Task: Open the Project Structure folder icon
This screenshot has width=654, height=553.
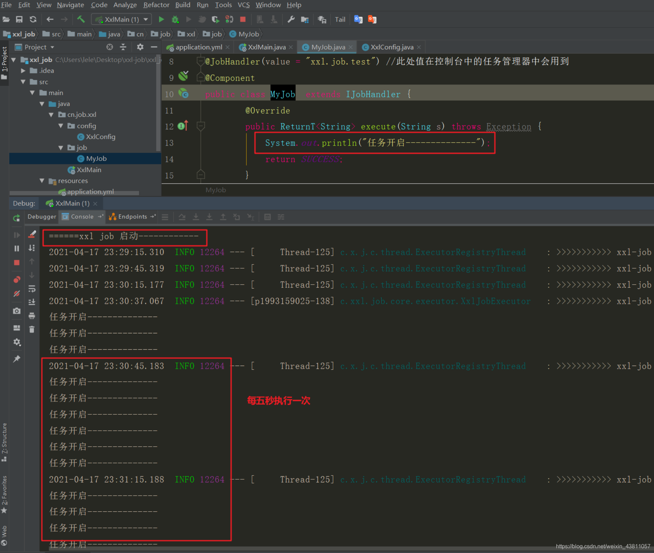Action: coord(305,19)
